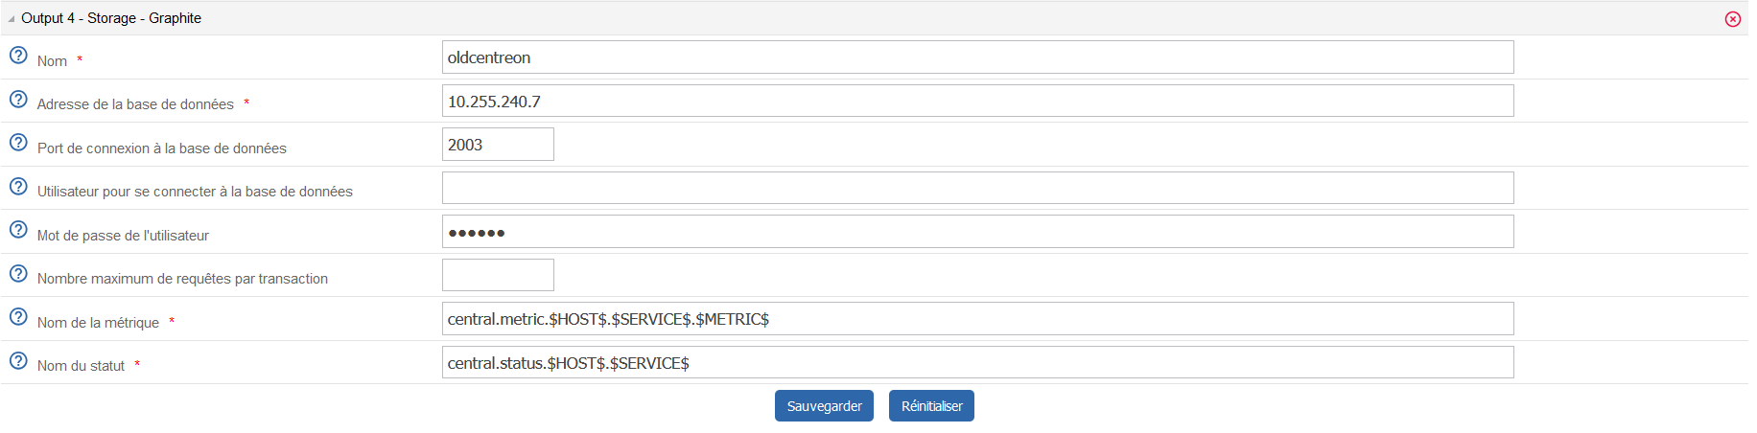1757x433 pixels.
Task: Click the masked password field
Action: pos(978,232)
